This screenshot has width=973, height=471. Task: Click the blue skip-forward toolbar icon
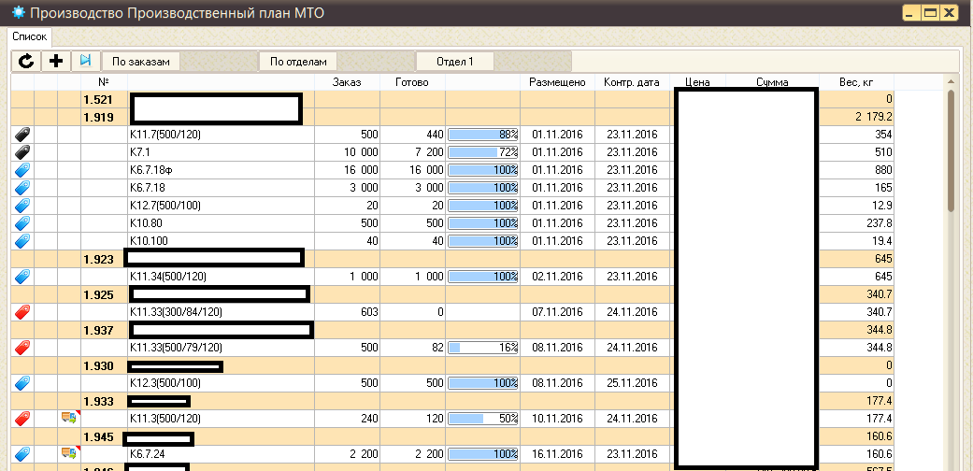[86, 61]
